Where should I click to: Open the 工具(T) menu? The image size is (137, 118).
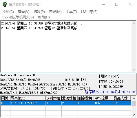(71, 12)
